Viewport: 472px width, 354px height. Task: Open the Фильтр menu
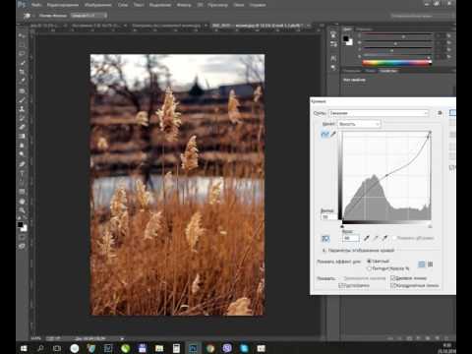click(184, 5)
